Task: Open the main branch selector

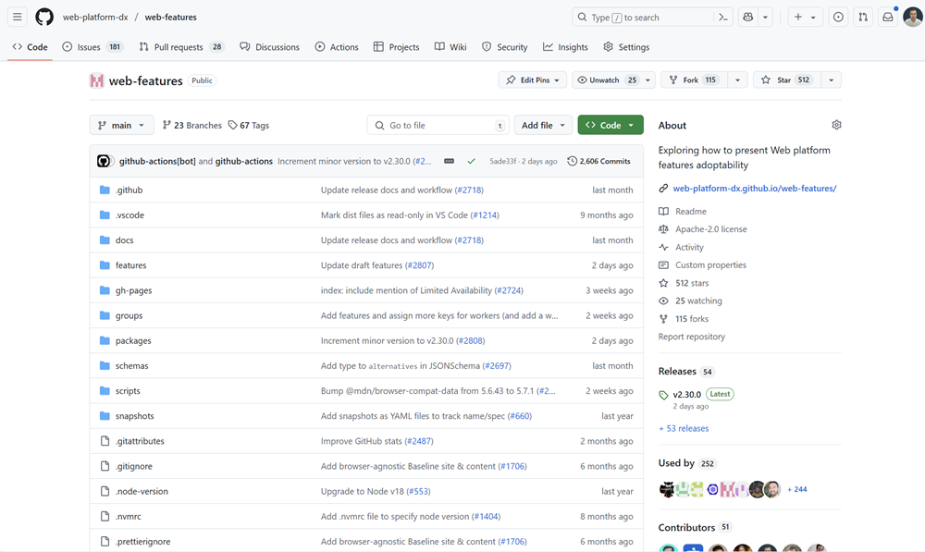Action: click(121, 125)
